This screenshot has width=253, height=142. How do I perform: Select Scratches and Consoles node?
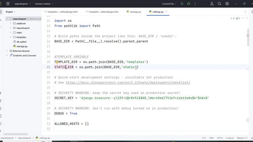(25, 56)
